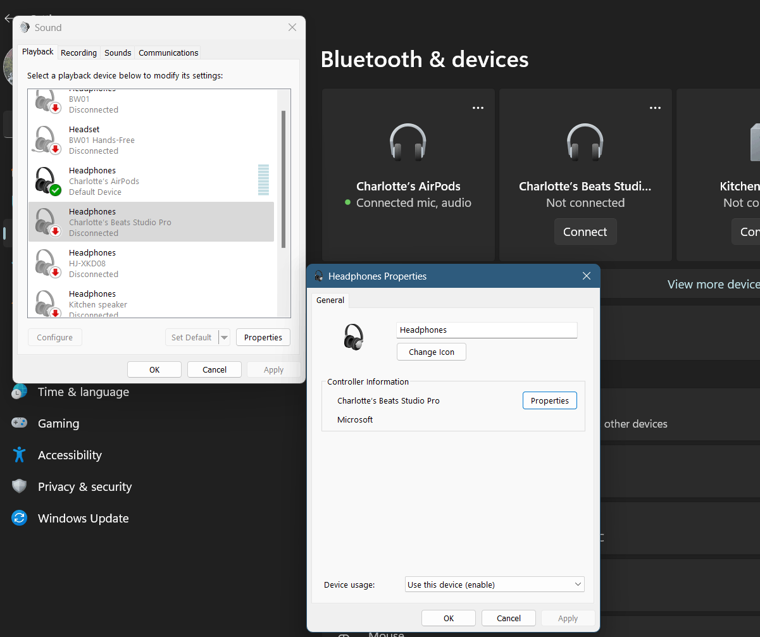Click the Change Icon button
Viewport: 760px width, 637px height.
tap(432, 352)
